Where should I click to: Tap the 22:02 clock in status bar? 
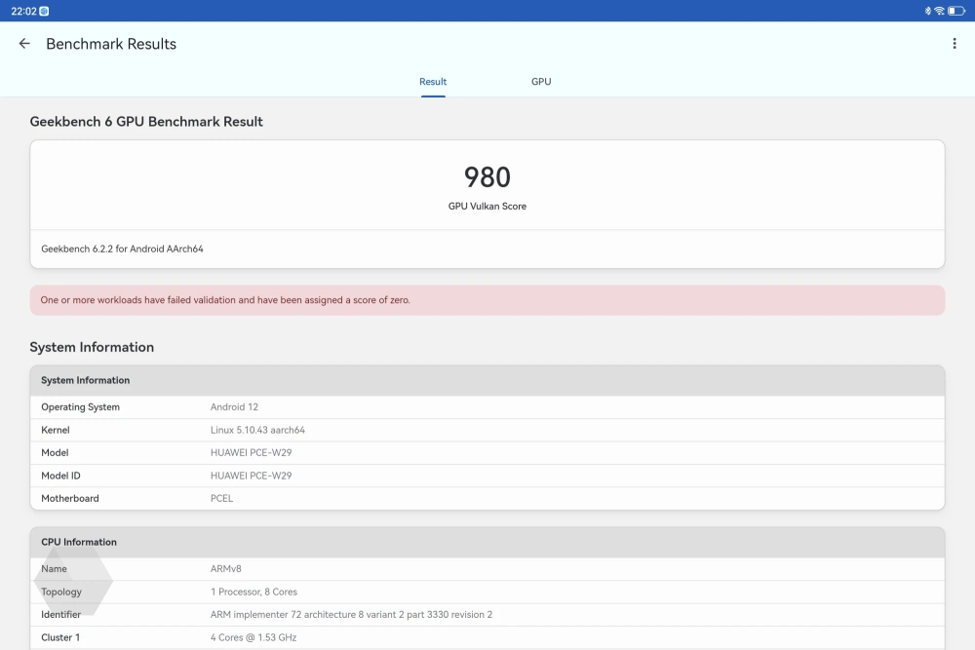pos(23,11)
